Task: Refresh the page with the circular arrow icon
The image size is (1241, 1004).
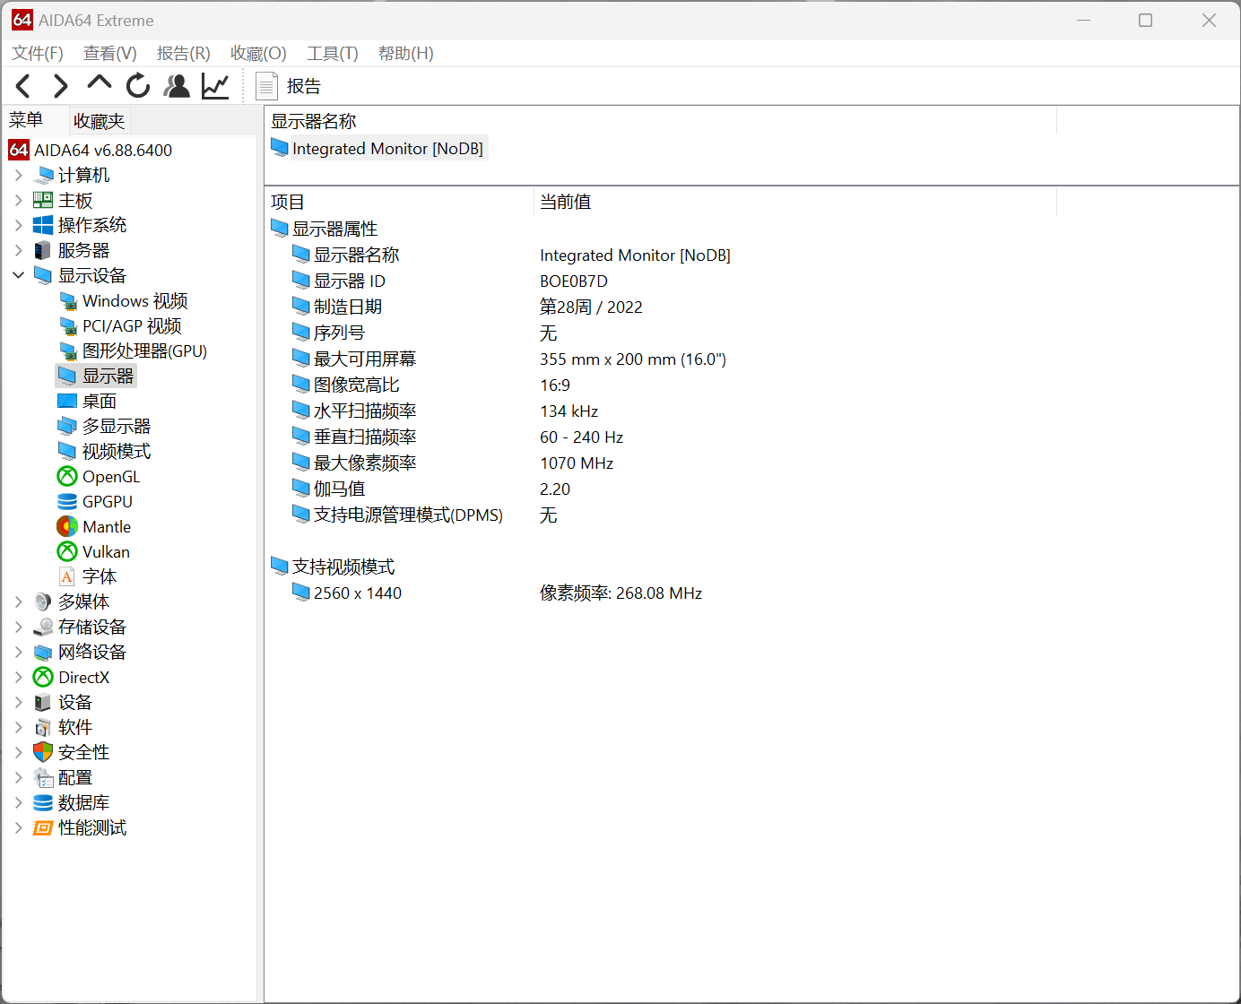Action: 138,86
